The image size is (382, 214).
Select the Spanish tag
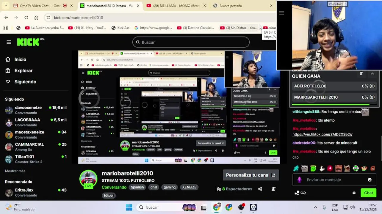pos(137,187)
